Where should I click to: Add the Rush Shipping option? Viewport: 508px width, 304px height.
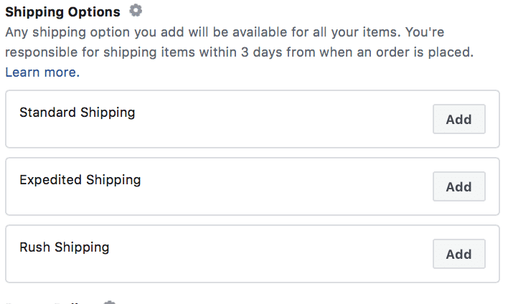[x=458, y=254]
